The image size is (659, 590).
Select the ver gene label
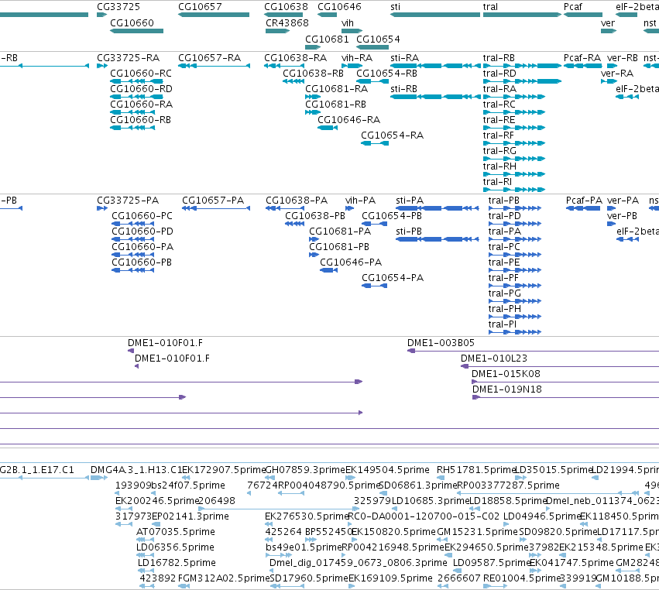pyautogui.click(x=608, y=23)
